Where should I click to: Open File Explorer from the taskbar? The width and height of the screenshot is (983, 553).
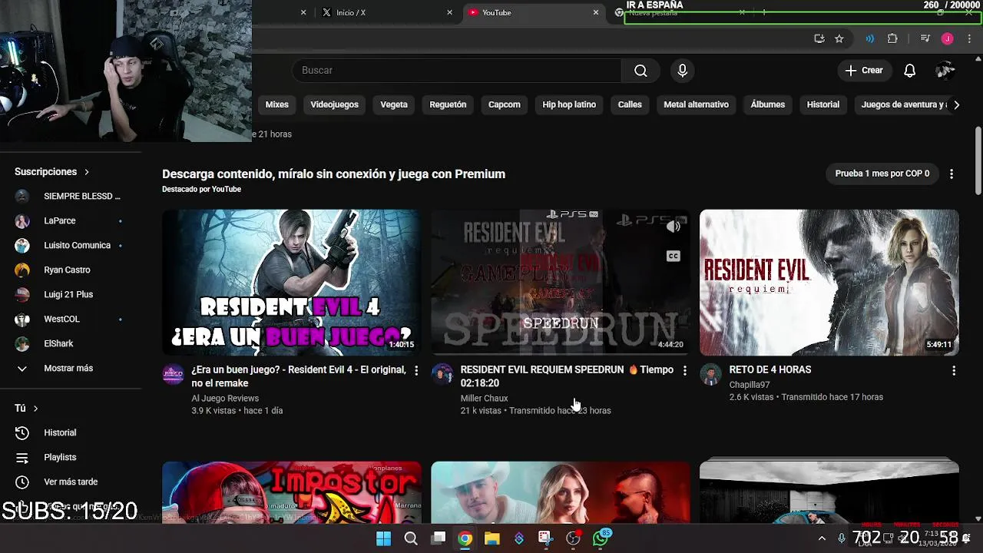491,538
